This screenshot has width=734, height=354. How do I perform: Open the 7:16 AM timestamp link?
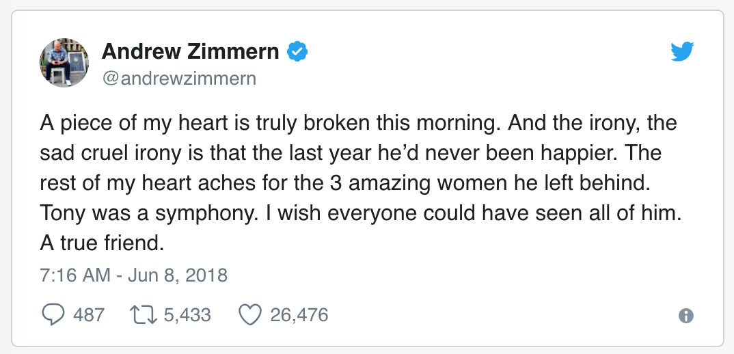[75, 275]
